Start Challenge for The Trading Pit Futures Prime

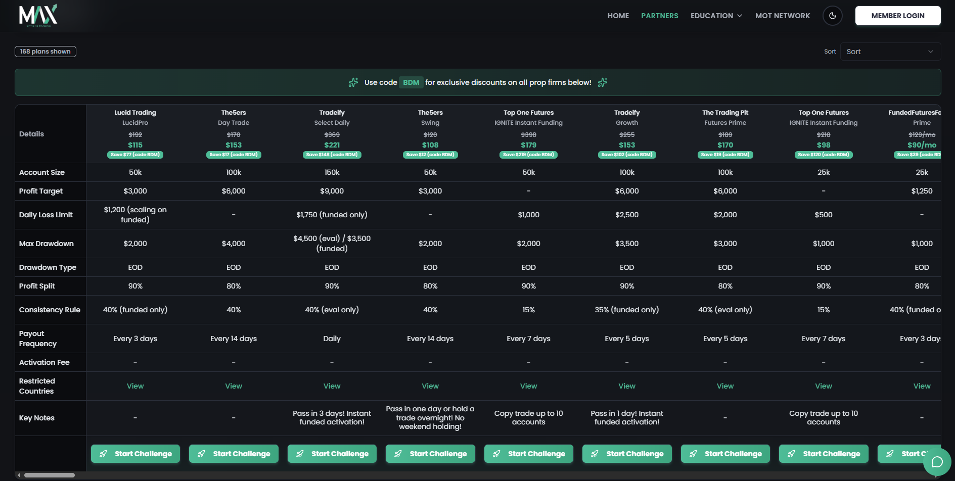(x=725, y=454)
